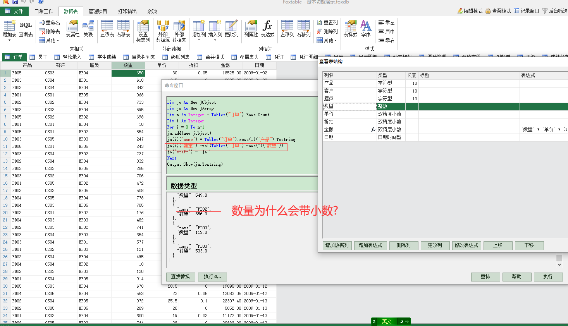Open 外部数据表 external data table
This screenshot has width=568, height=326.
coord(179,31)
